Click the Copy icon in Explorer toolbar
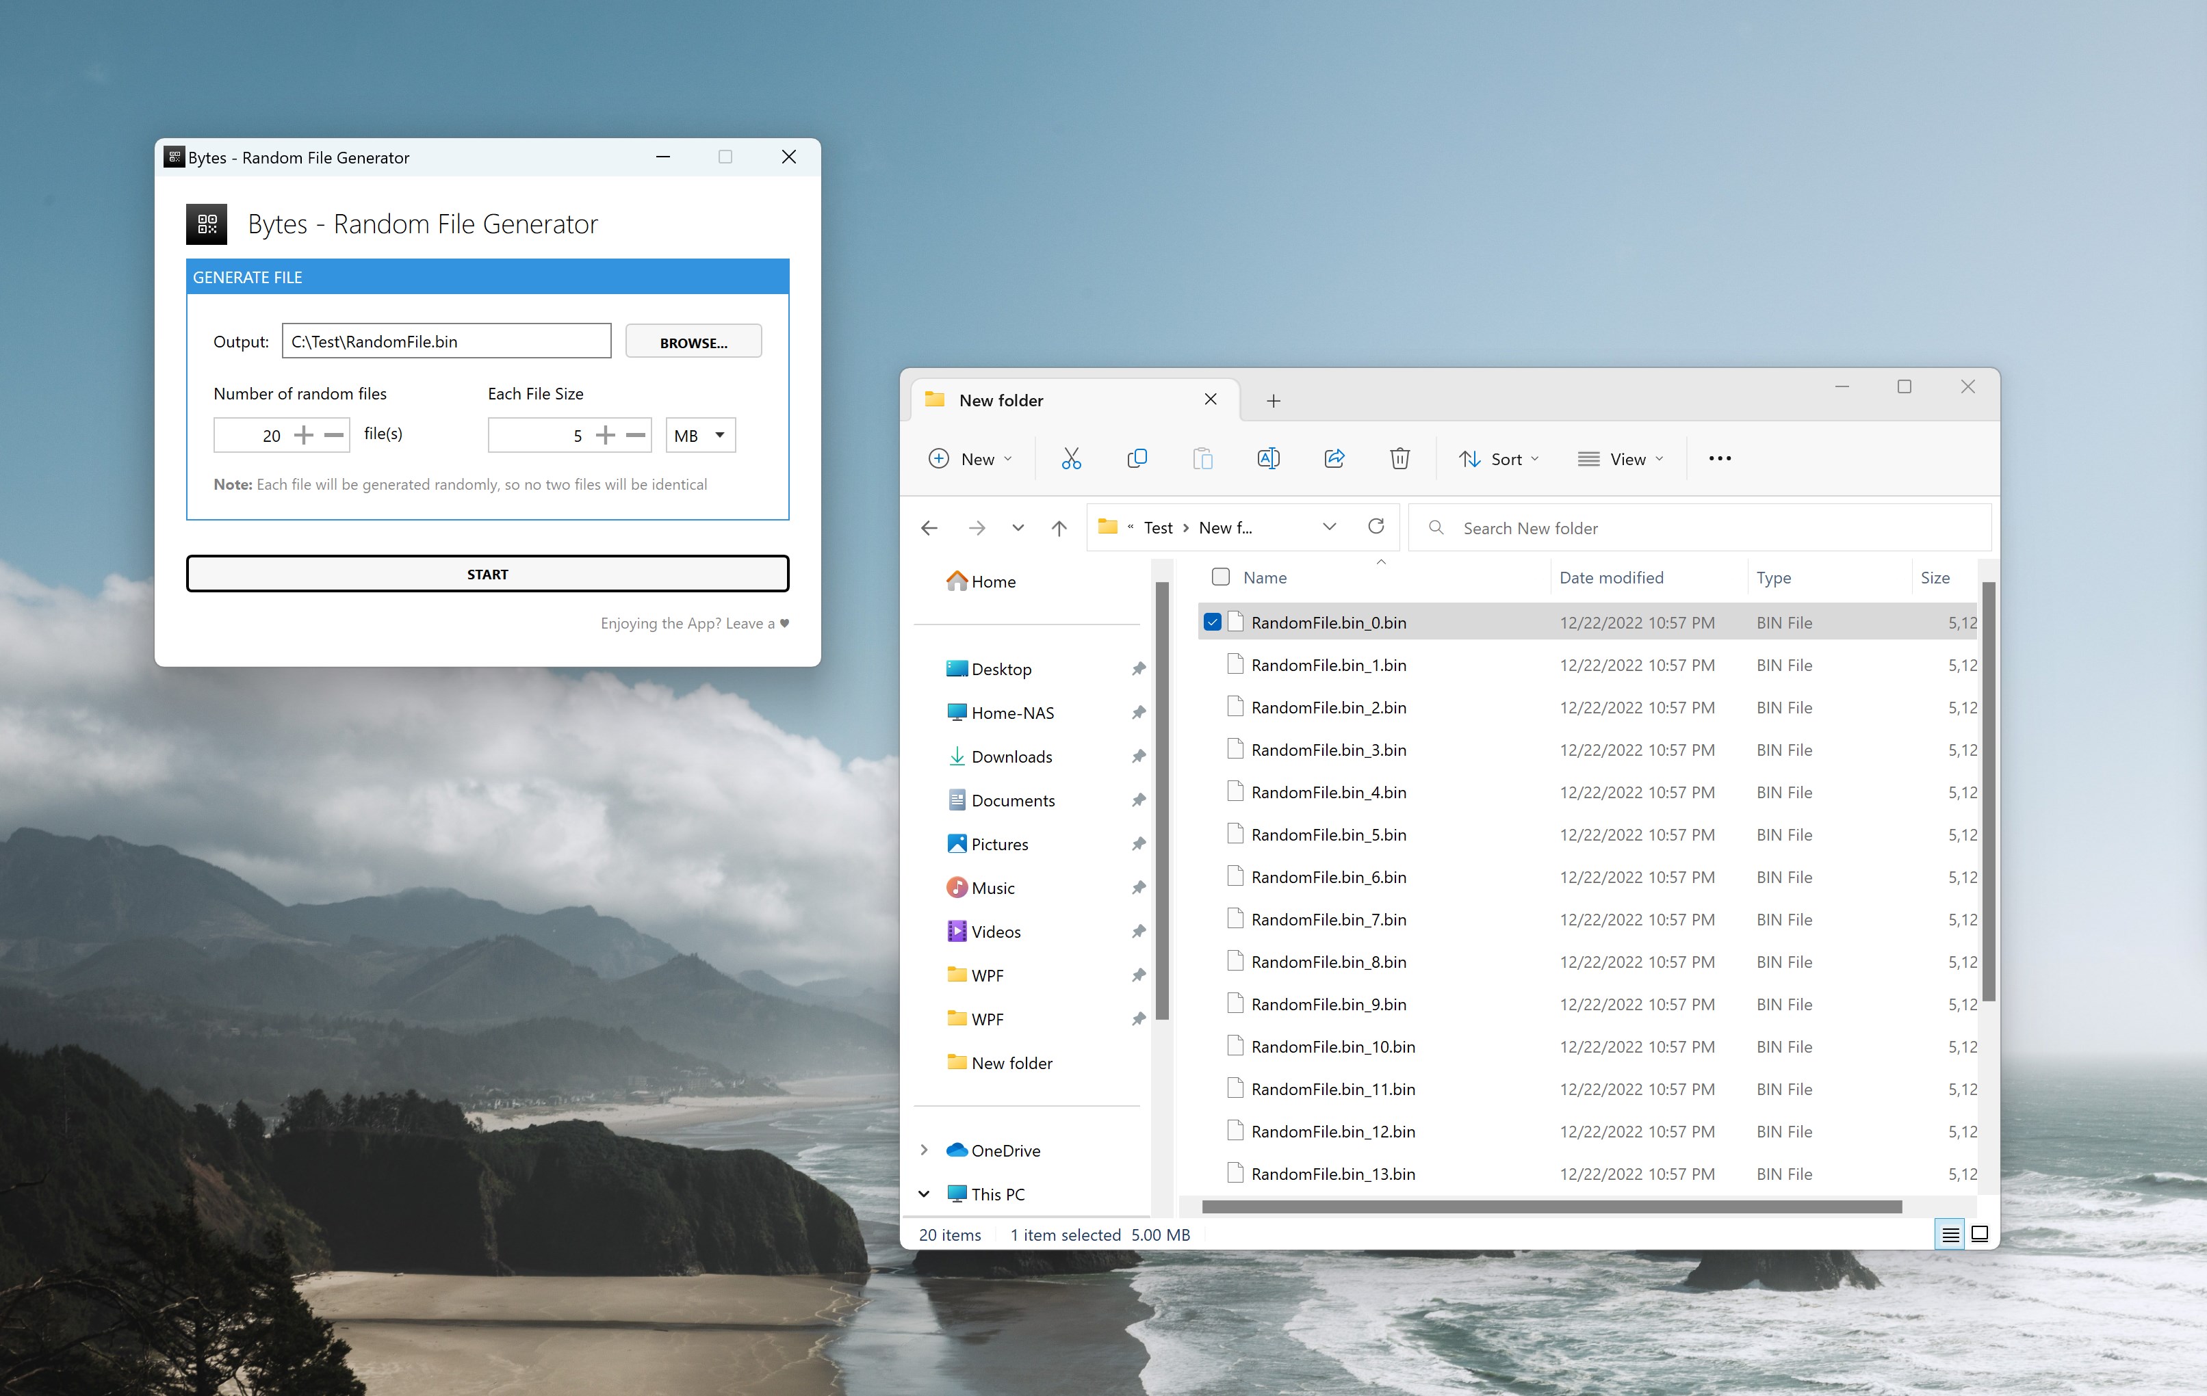 [1137, 459]
